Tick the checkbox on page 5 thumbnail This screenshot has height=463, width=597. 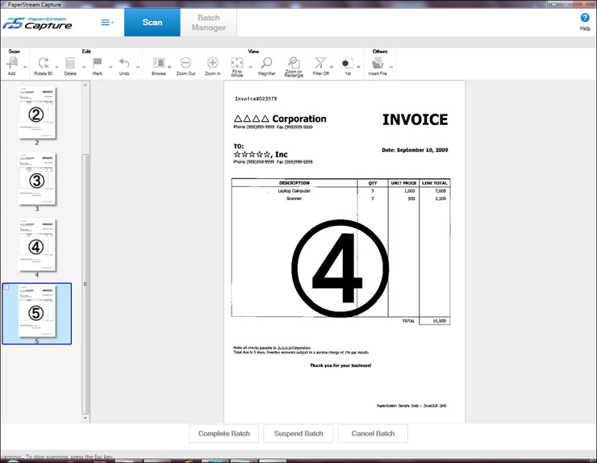pyautogui.click(x=7, y=288)
